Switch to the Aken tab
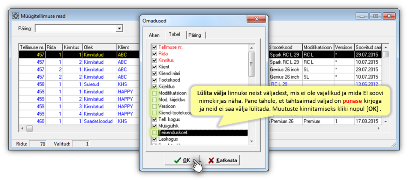The height and width of the screenshot is (180, 408). [154, 35]
